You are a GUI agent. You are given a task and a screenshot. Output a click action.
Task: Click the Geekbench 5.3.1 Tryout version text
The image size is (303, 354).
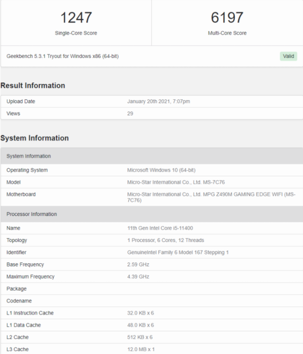63,56
